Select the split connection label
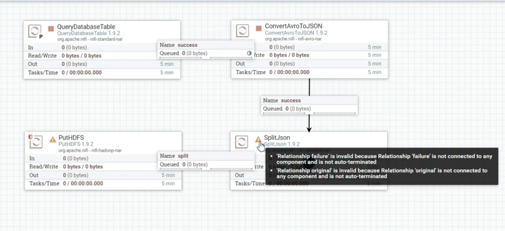Image resolution: width=505 pixels, height=231 pixels. point(206,160)
